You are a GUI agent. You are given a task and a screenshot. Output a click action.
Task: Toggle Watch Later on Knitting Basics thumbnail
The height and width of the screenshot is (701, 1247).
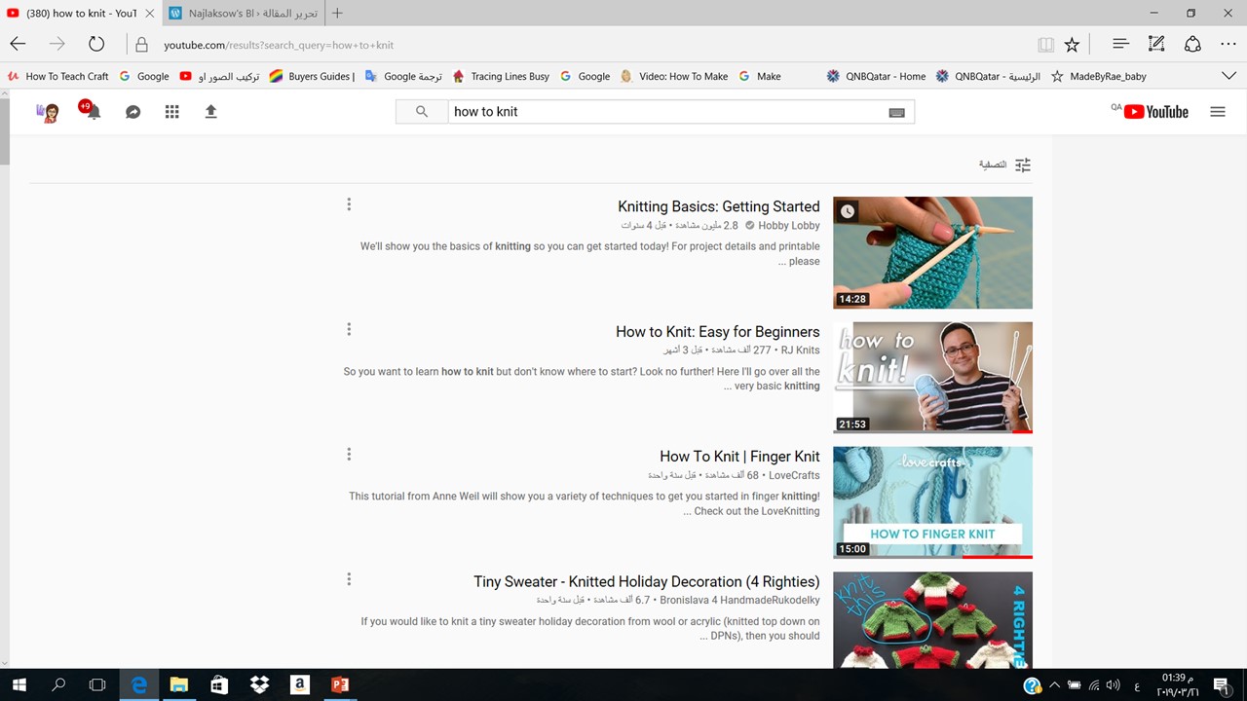point(848,211)
